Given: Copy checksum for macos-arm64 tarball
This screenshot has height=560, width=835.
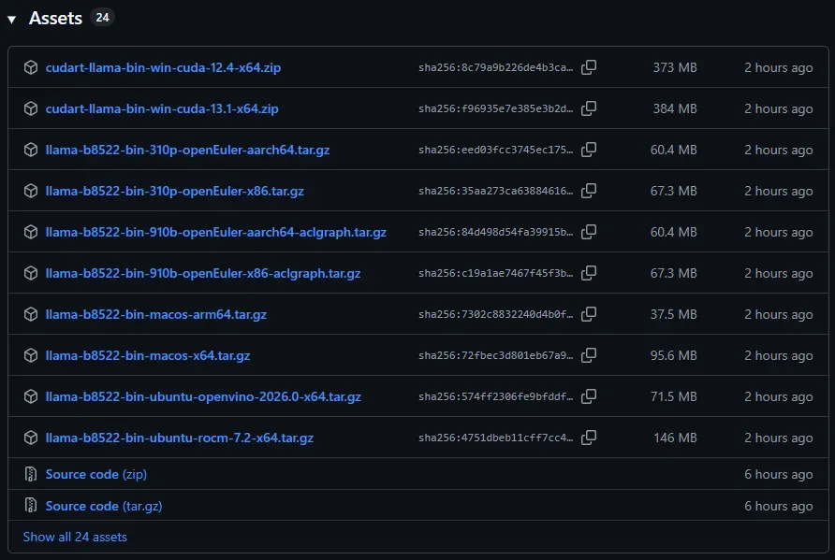Looking at the screenshot, I should tap(589, 314).
